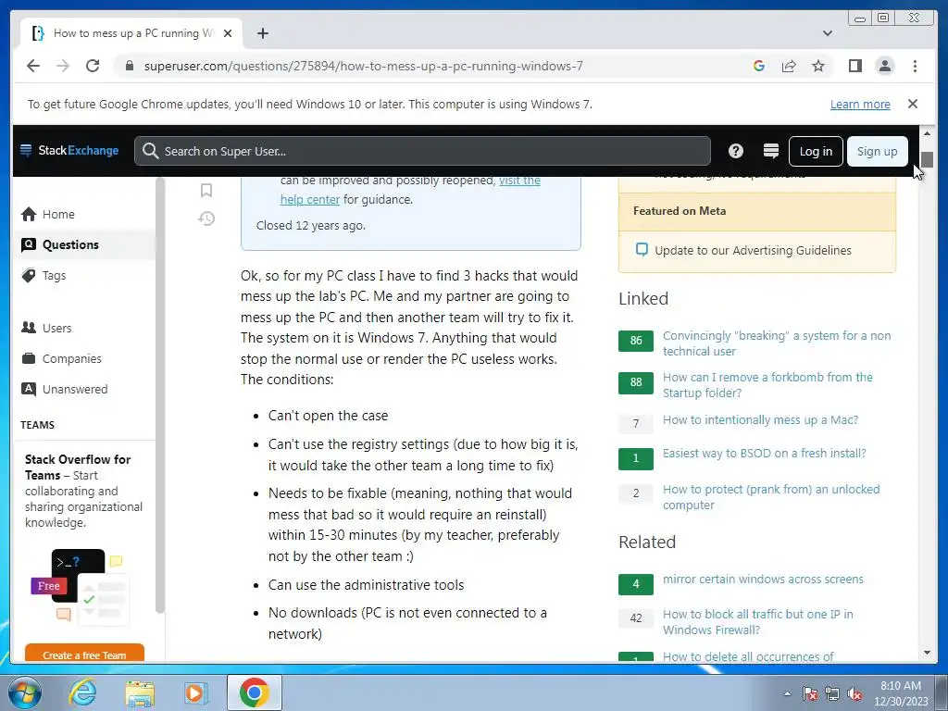Click the Teams illustration with Free badge
The width and height of the screenshot is (948, 711).
[x=80, y=586]
